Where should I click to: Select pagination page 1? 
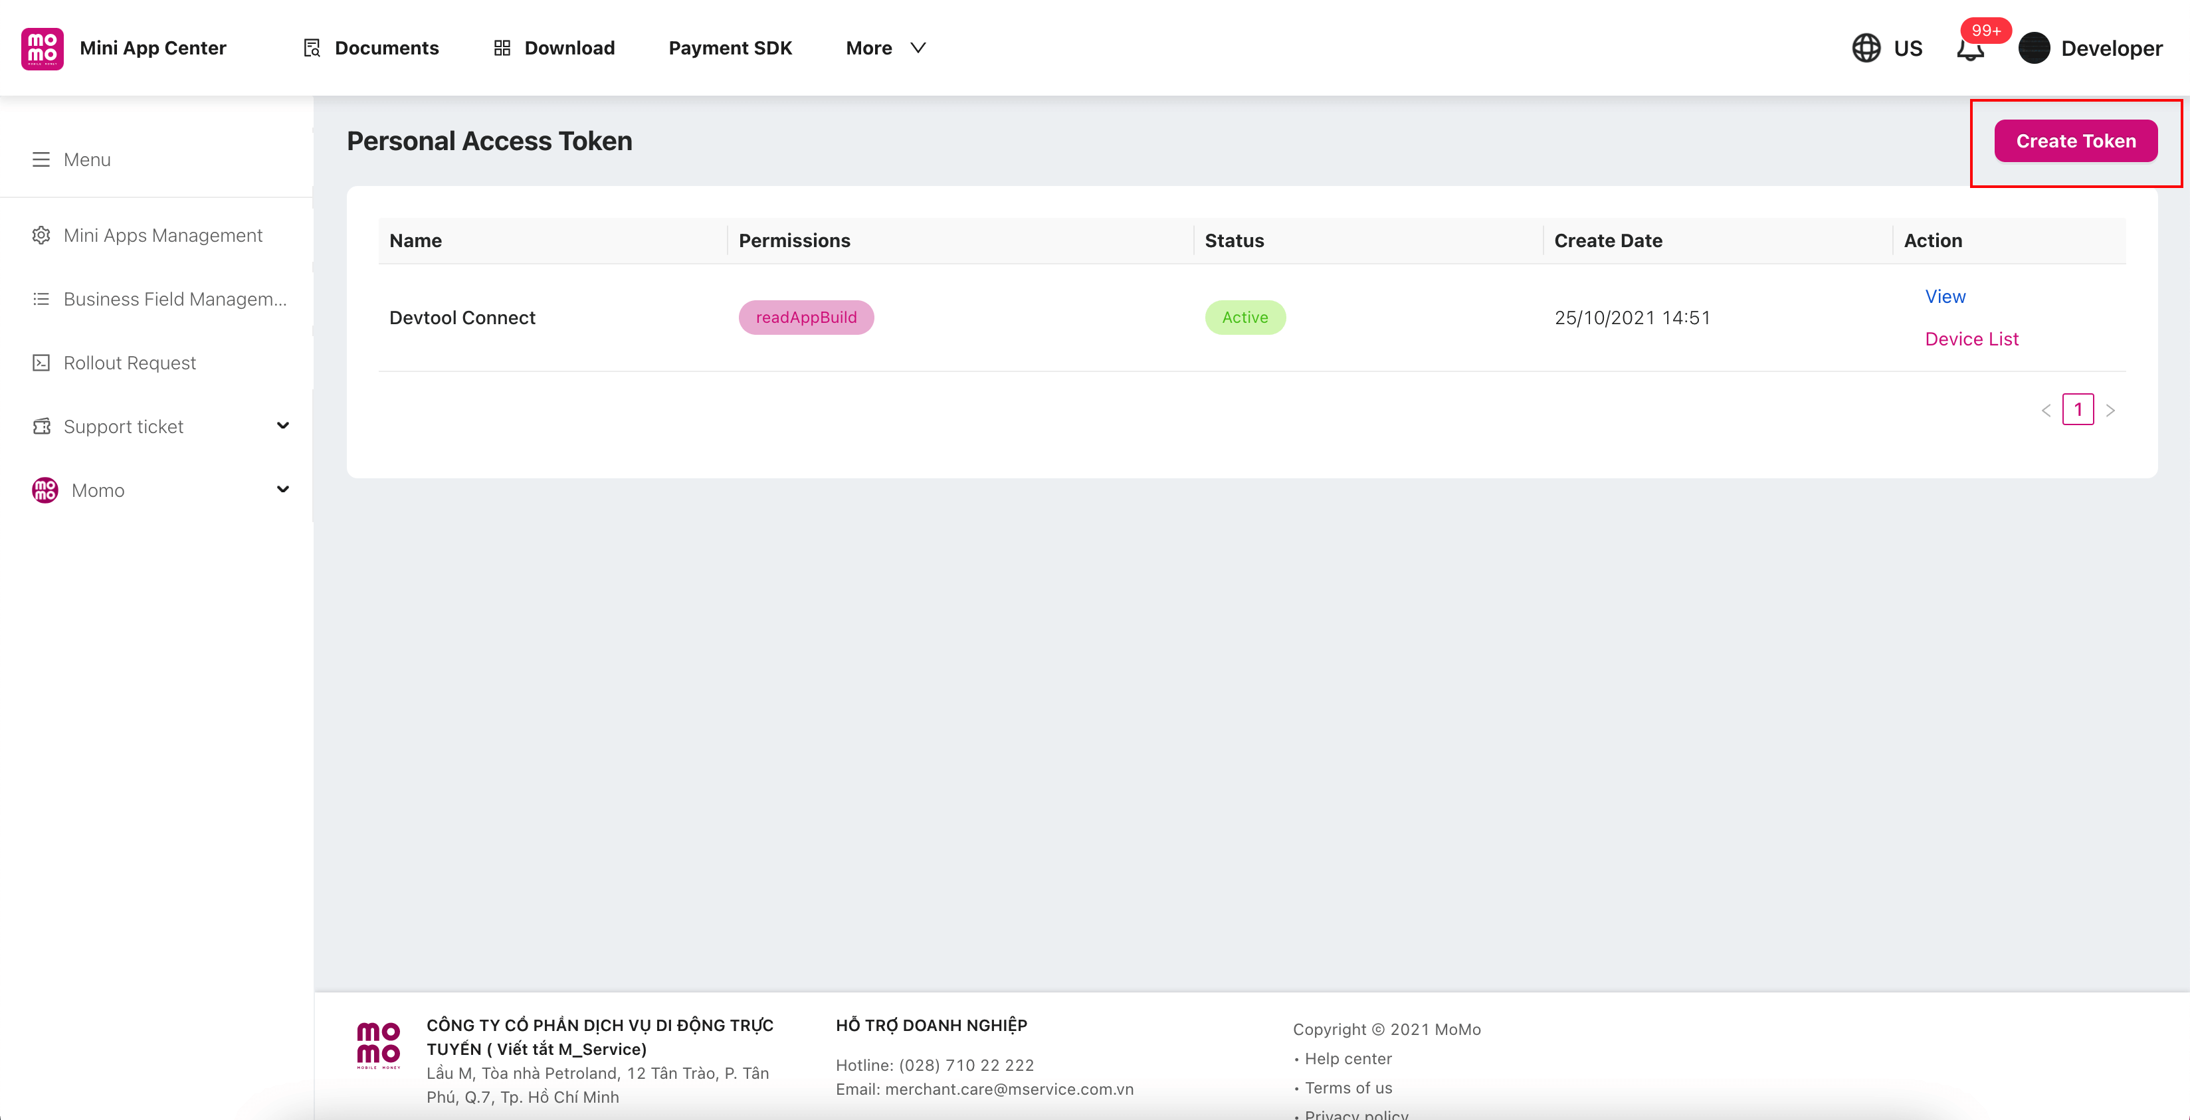click(x=2077, y=410)
